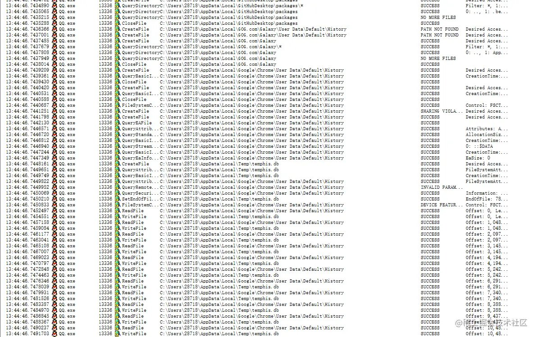
Task: Click the QQ penguin icon at 13:44:46.7442130
Action: [x=55, y=123]
